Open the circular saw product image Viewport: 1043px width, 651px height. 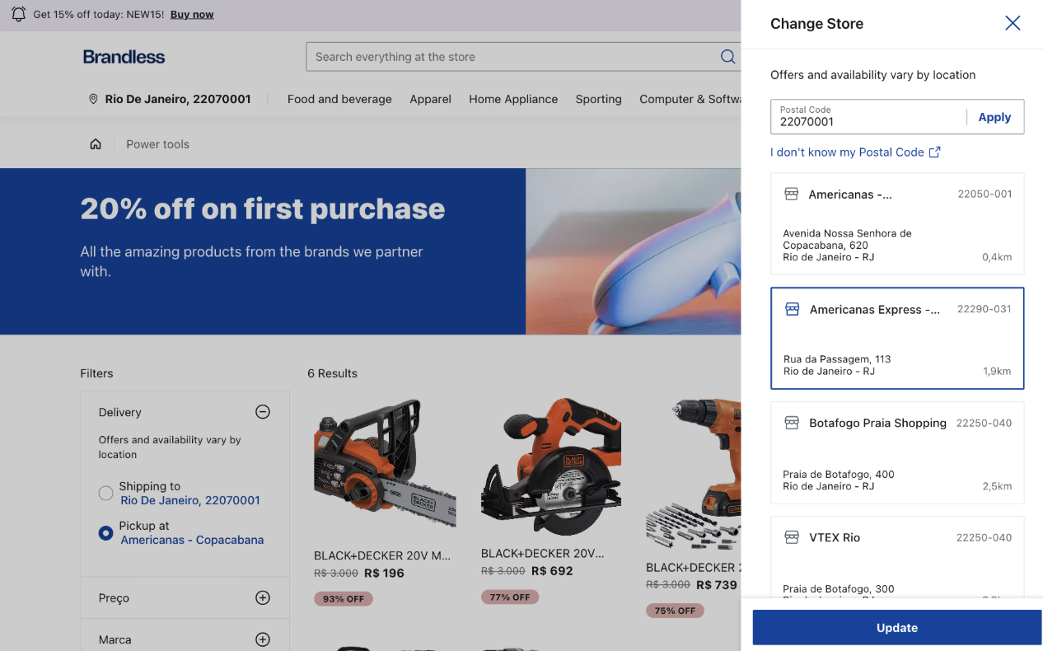pos(551,467)
